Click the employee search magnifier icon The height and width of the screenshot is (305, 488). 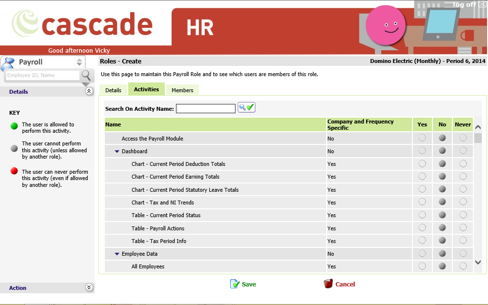(x=86, y=75)
